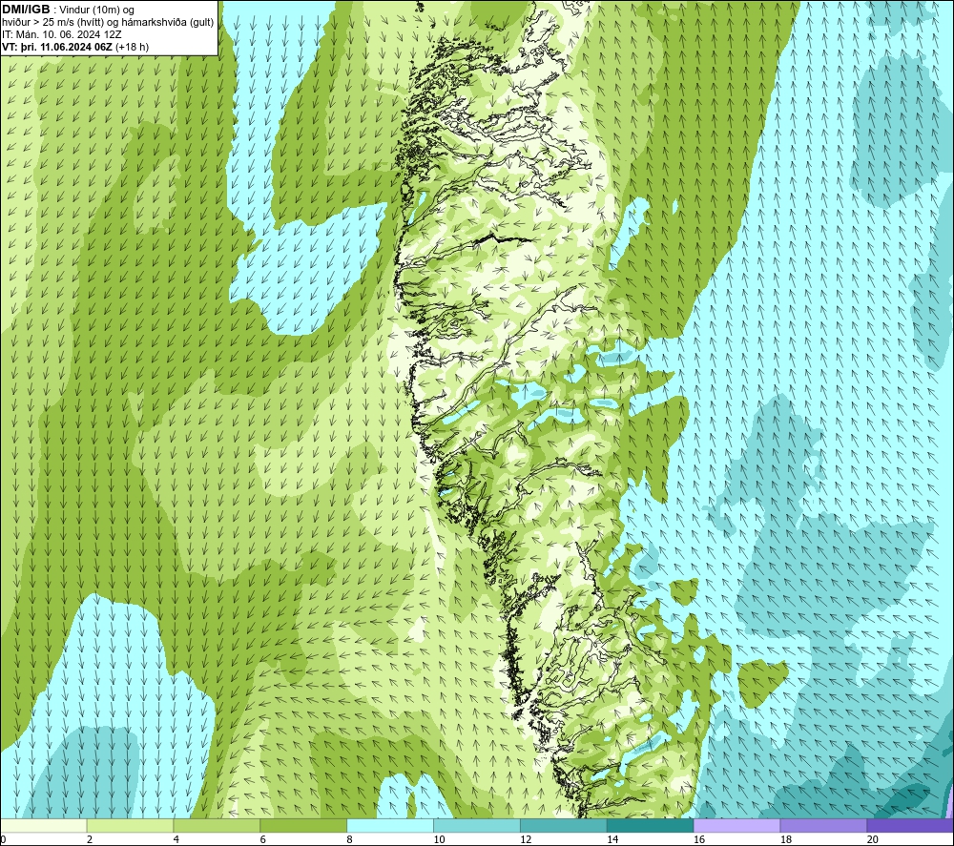Click the scale label 12
This screenshot has width=954, height=846.
(526, 839)
